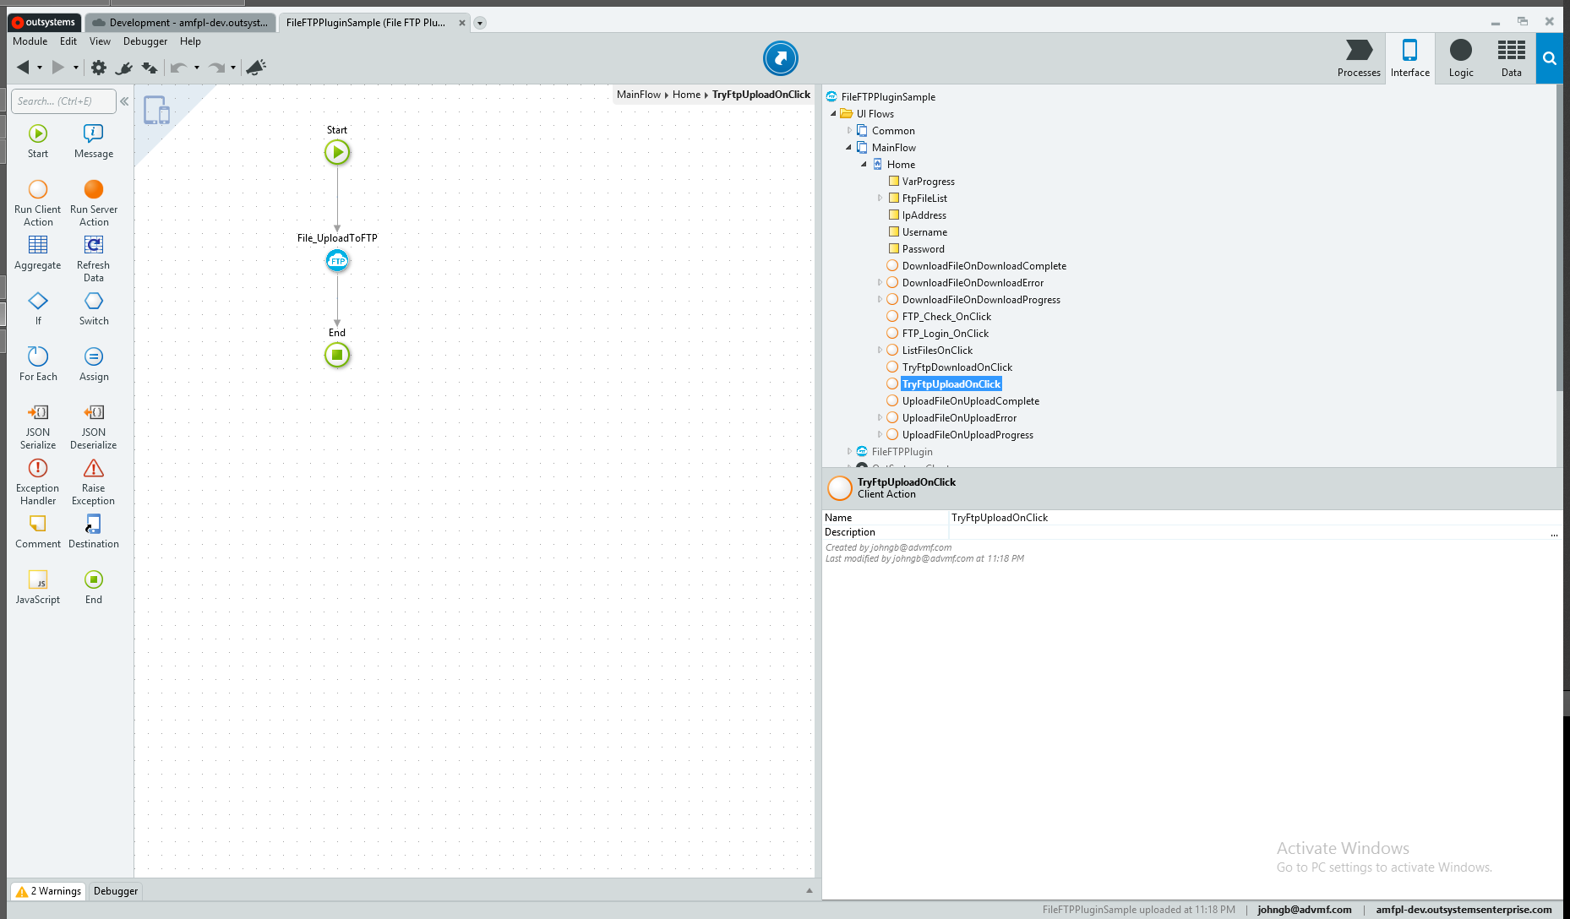1570x919 pixels.
Task: Open the Debugger menu
Action: (145, 41)
